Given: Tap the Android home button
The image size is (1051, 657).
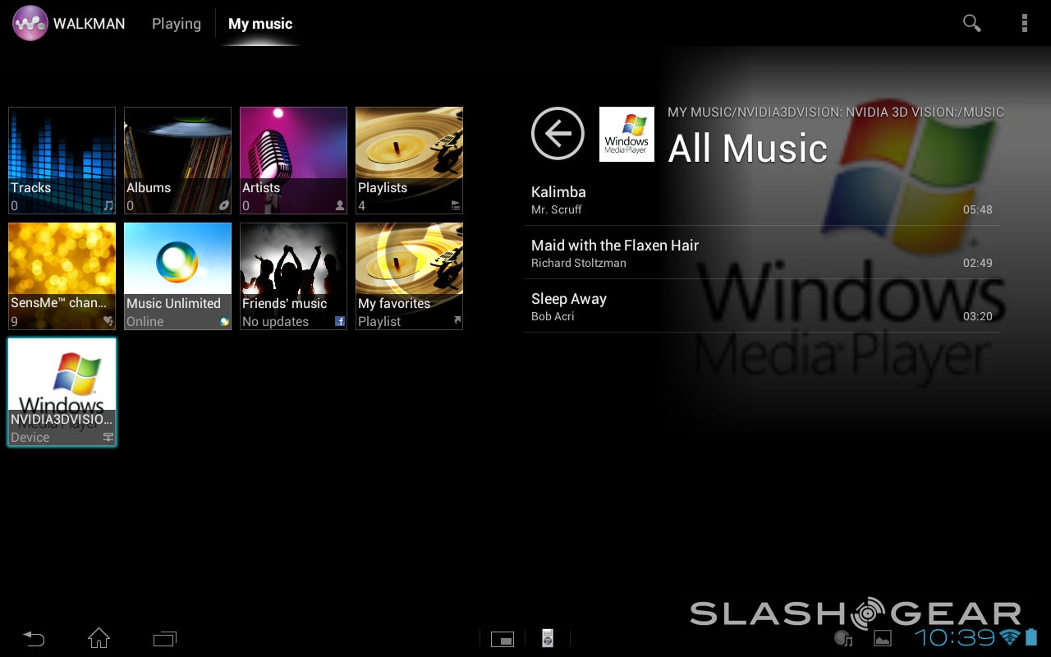Looking at the screenshot, I should point(99,637).
